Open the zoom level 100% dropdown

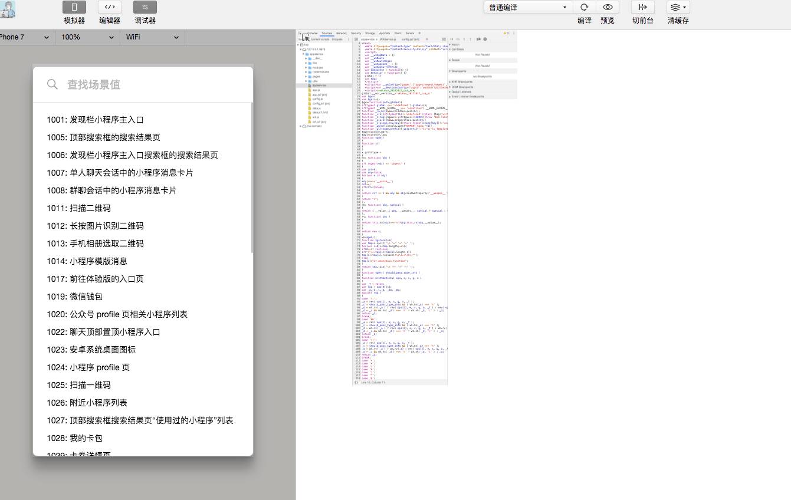pos(87,37)
